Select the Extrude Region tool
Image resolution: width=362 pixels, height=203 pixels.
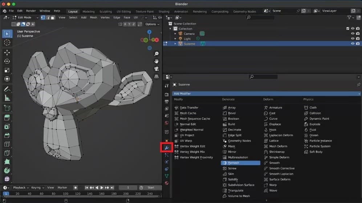click(x=7, y=118)
